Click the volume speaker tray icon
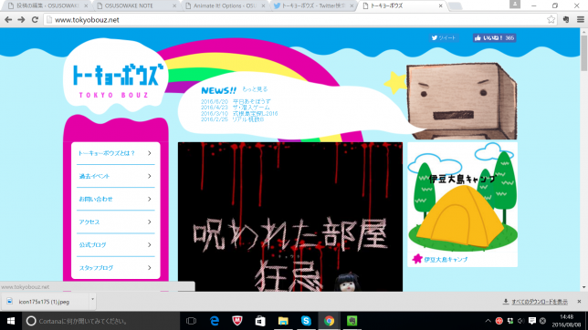Screen dimensions: 588x330 (x=520, y=321)
